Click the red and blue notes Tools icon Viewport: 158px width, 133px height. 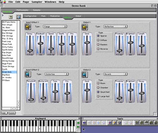click(x=110, y=123)
